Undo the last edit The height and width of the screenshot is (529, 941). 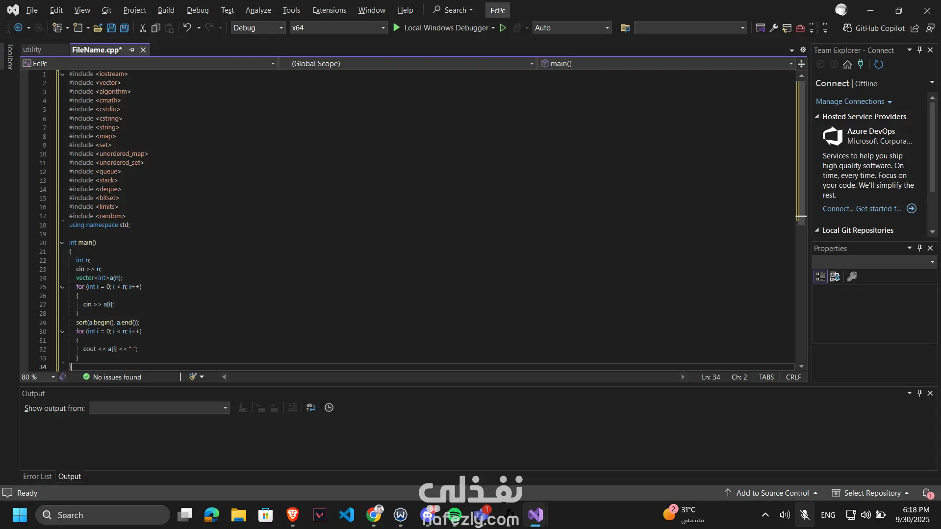[x=187, y=28]
